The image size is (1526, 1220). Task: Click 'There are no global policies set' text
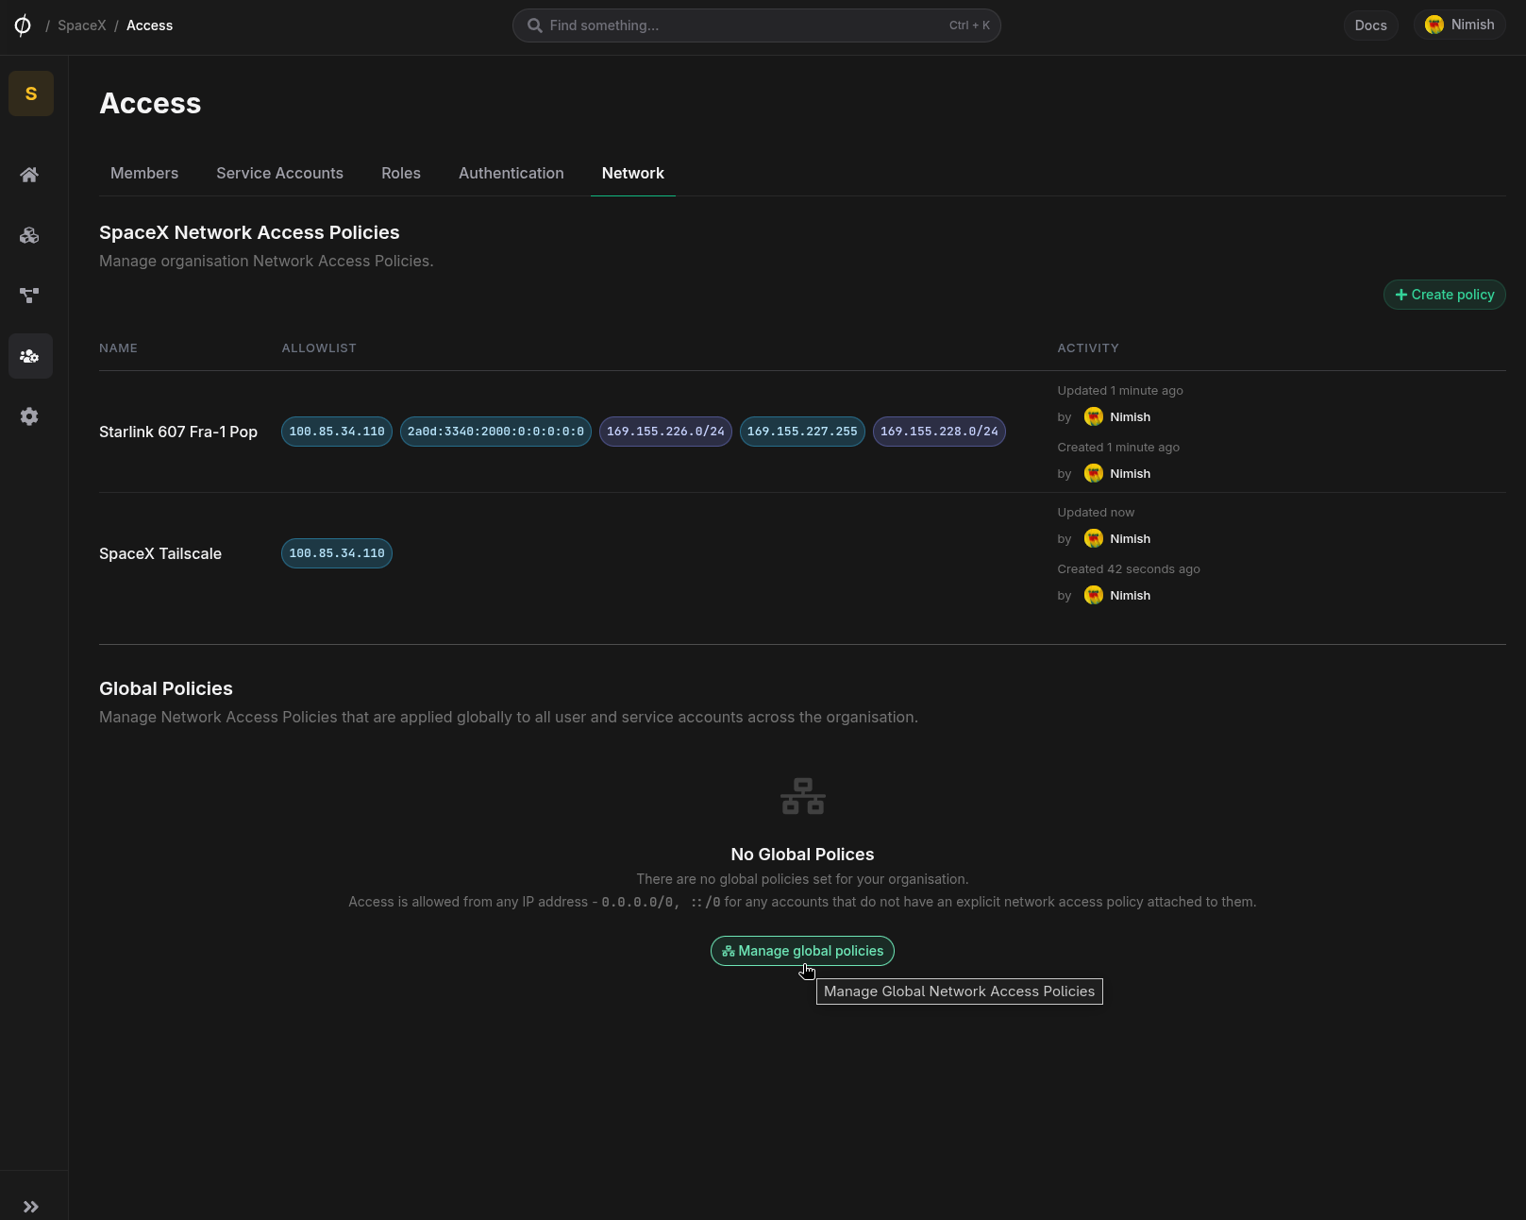pyautogui.click(x=802, y=879)
